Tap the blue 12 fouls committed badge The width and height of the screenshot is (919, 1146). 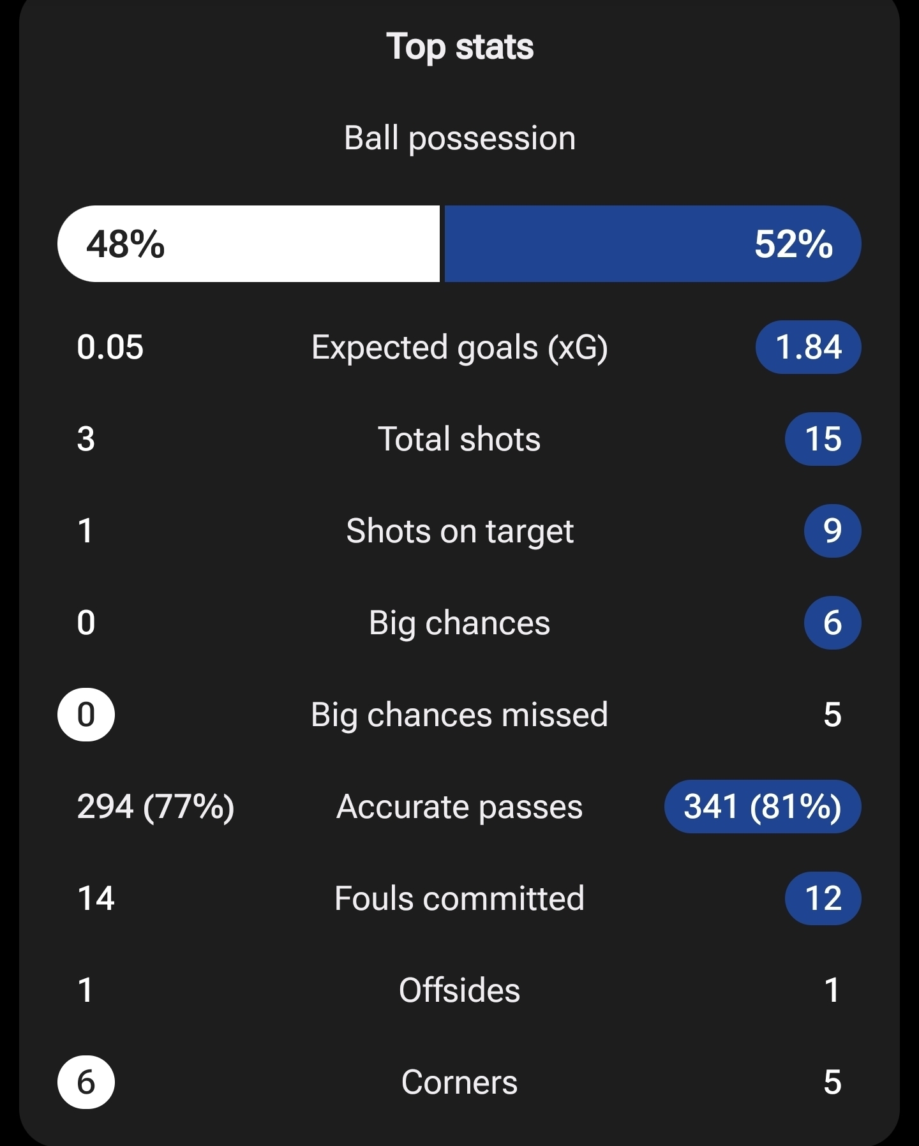pos(823,898)
